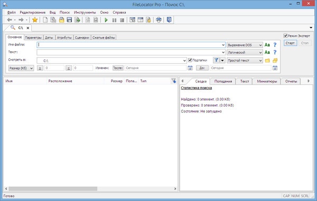
Task: Start search with green play icon
Action: tap(106, 20)
